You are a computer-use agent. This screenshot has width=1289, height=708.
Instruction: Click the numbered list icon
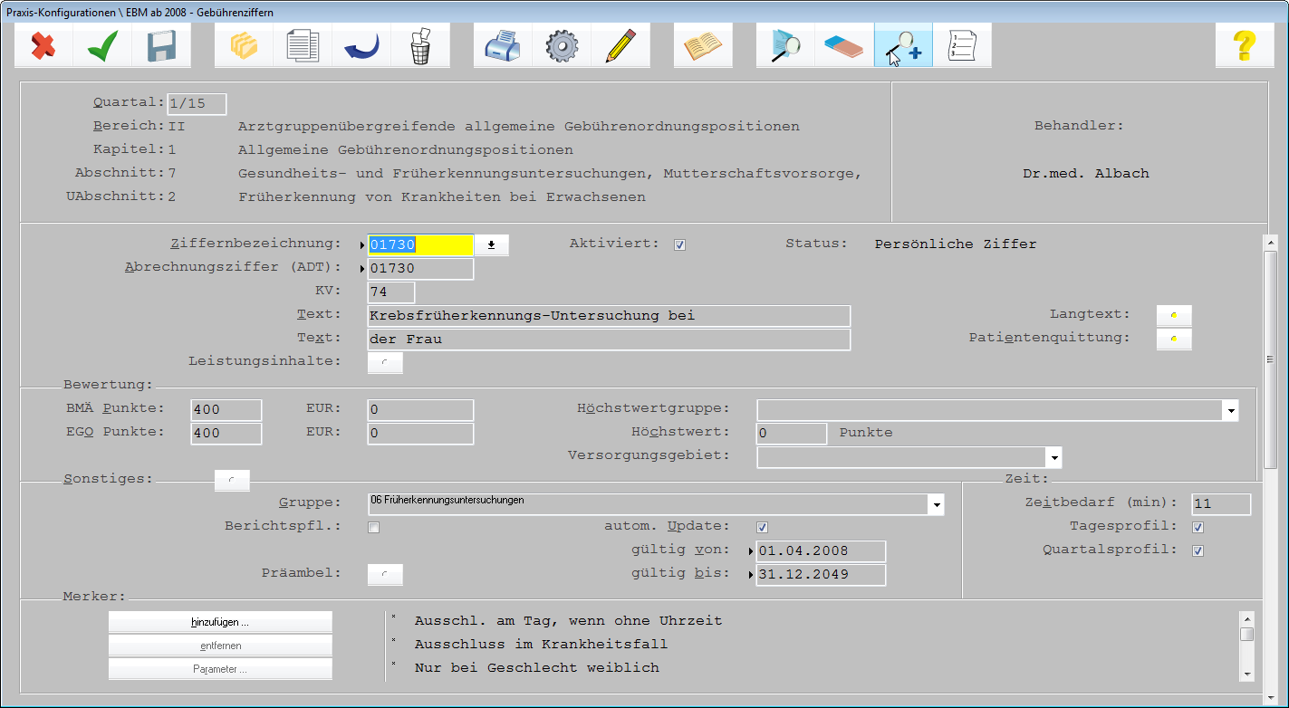pyautogui.click(x=962, y=45)
